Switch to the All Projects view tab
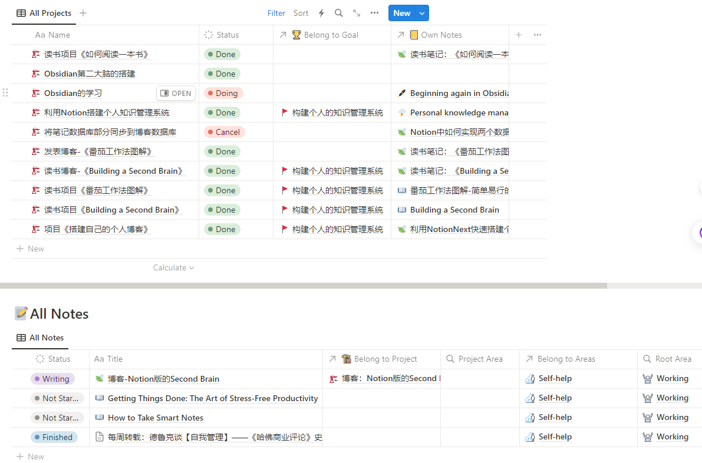 (44, 13)
